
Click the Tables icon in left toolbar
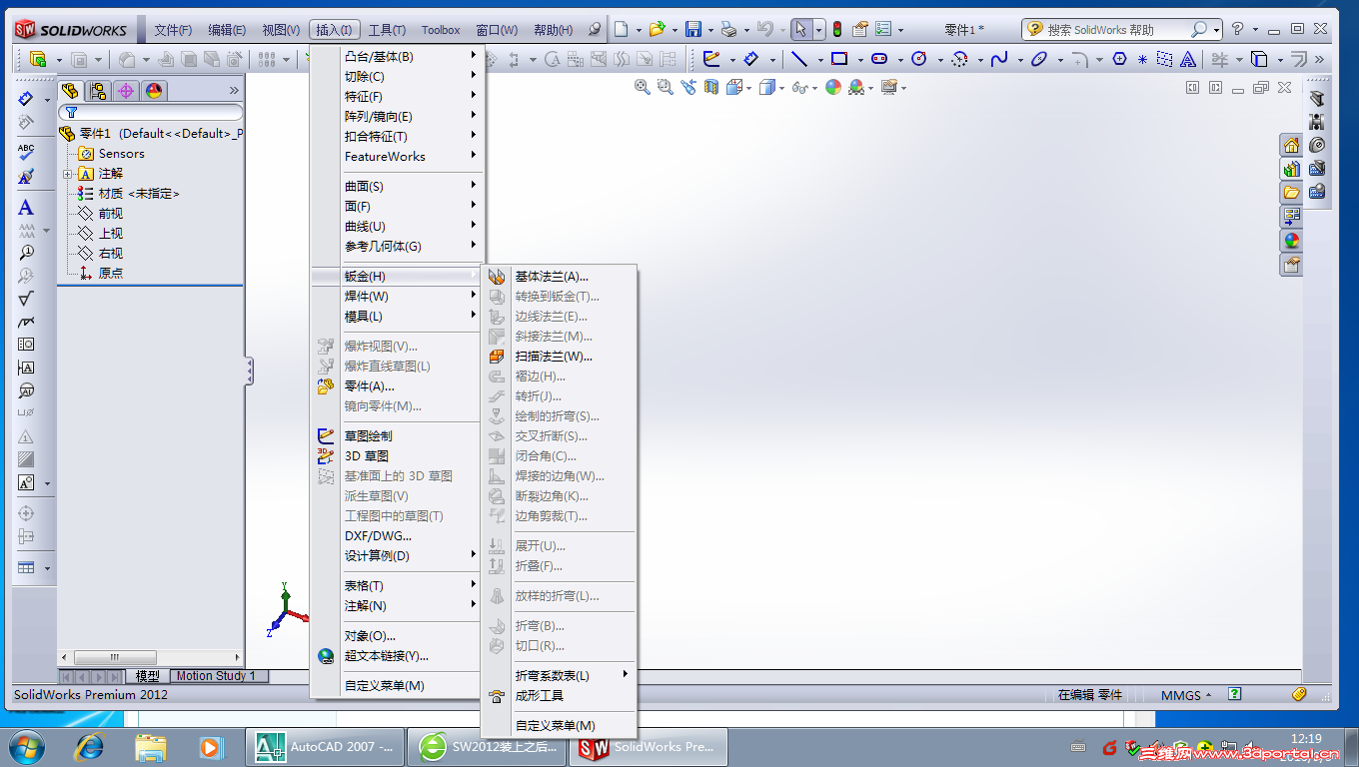point(26,568)
